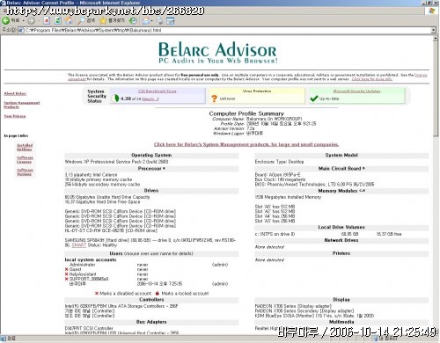
Task: Click the red X beside Guest account
Action: (67, 269)
